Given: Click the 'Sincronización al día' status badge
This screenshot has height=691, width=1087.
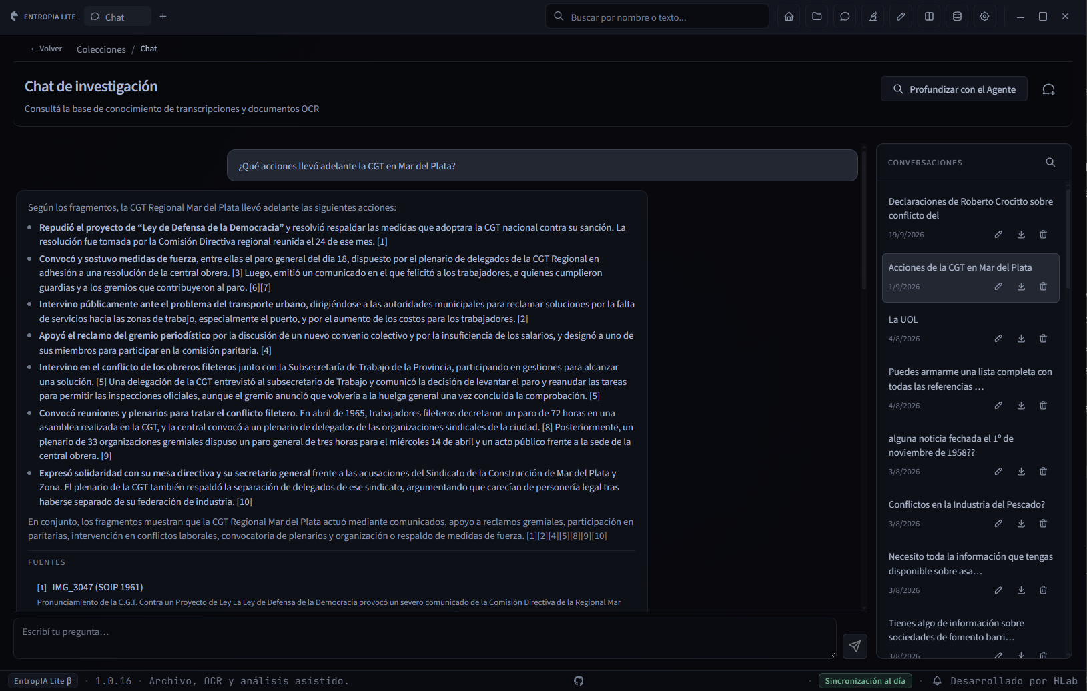Looking at the screenshot, I should coord(865,681).
